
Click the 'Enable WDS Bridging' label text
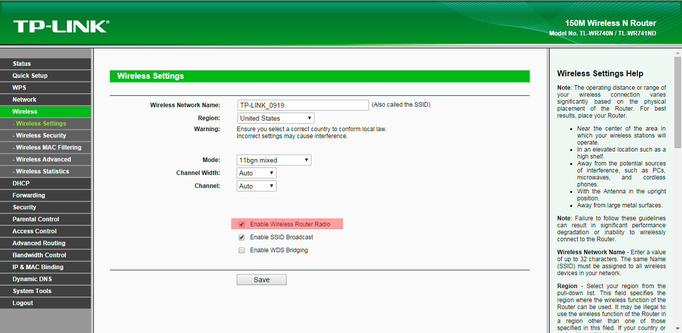pos(279,250)
